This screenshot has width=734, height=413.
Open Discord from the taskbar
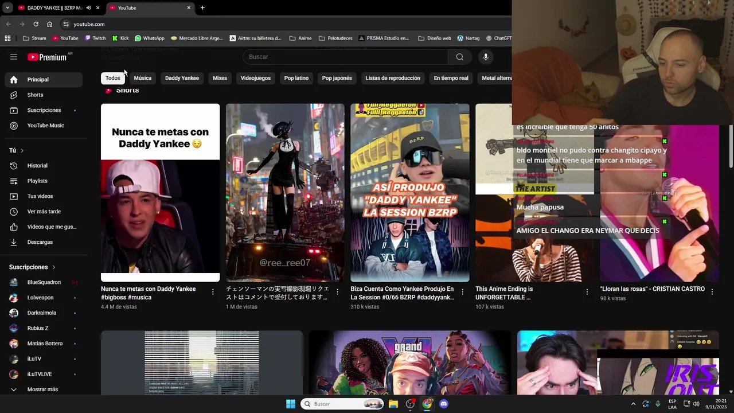[443, 404]
